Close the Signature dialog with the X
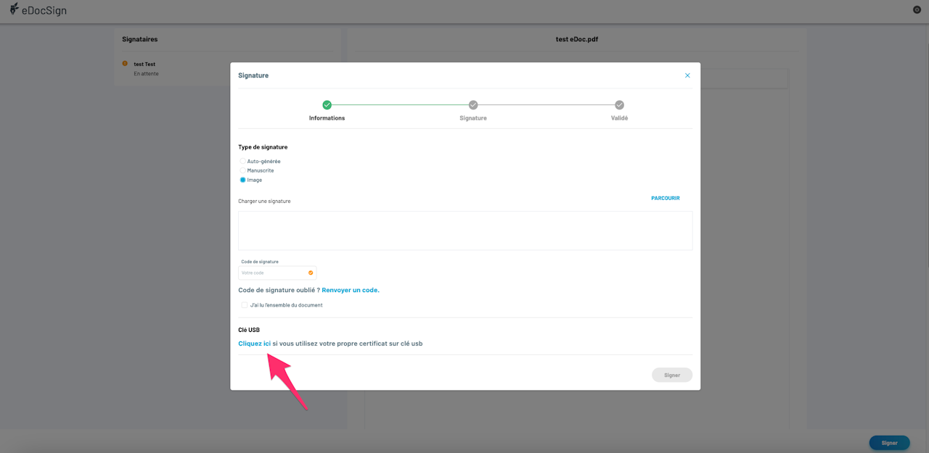The image size is (929, 453). click(687, 75)
